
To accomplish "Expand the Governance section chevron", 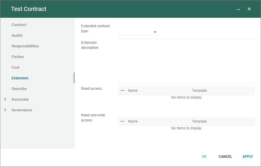I will 5,110.
